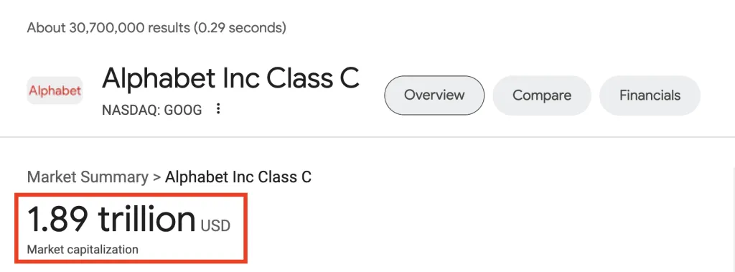Select the GOOG ticker symbol
Image resolution: width=735 pixels, height=272 pixels.
183,111
